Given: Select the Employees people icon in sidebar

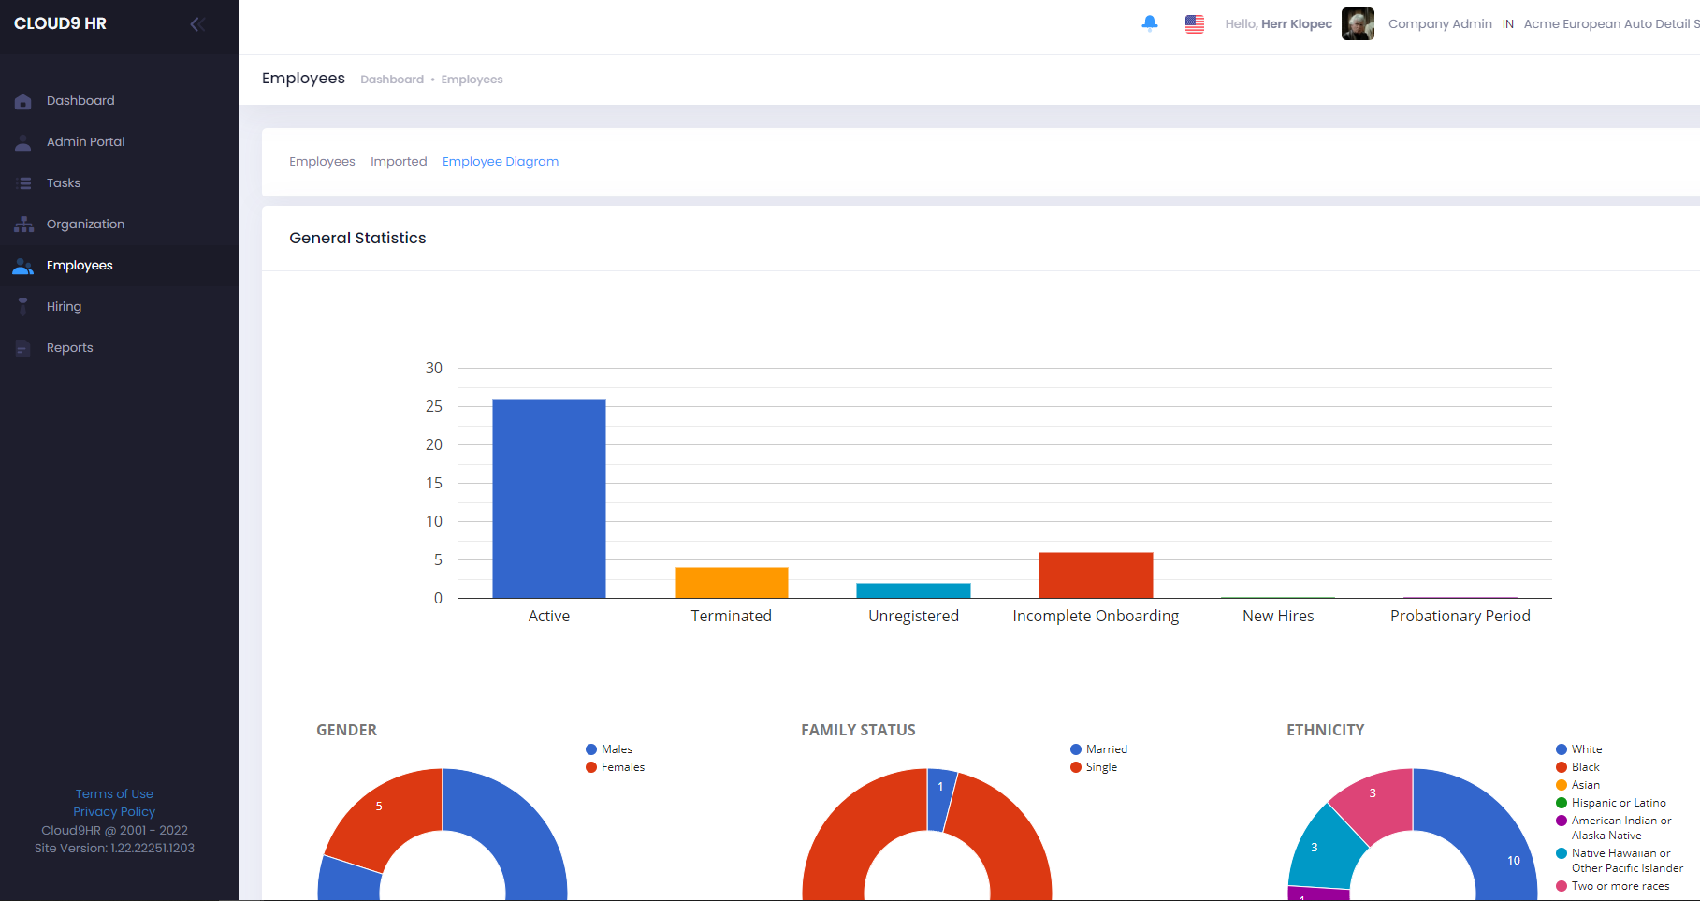Looking at the screenshot, I should pos(23,265).
